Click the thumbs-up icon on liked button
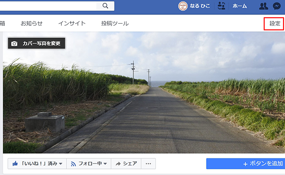Screen dimensions: 285x175 point(15,164)
